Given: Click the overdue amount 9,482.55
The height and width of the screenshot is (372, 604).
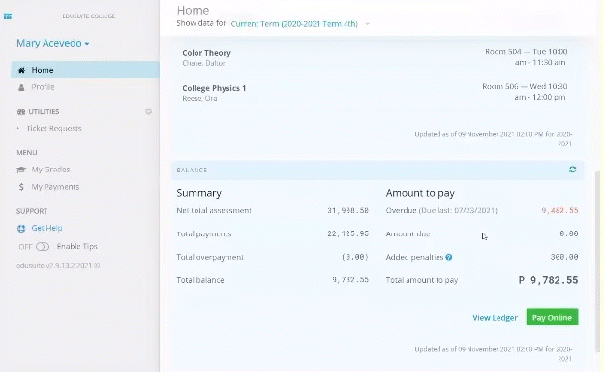Looking at the screenshot, I should 559,211.
